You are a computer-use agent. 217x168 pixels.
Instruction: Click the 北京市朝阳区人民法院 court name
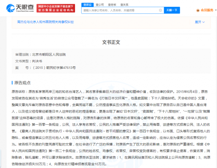pos(49,55)
